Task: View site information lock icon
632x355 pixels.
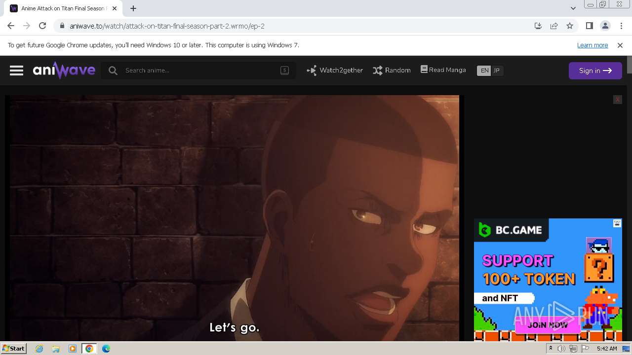Action: [61, 26]
